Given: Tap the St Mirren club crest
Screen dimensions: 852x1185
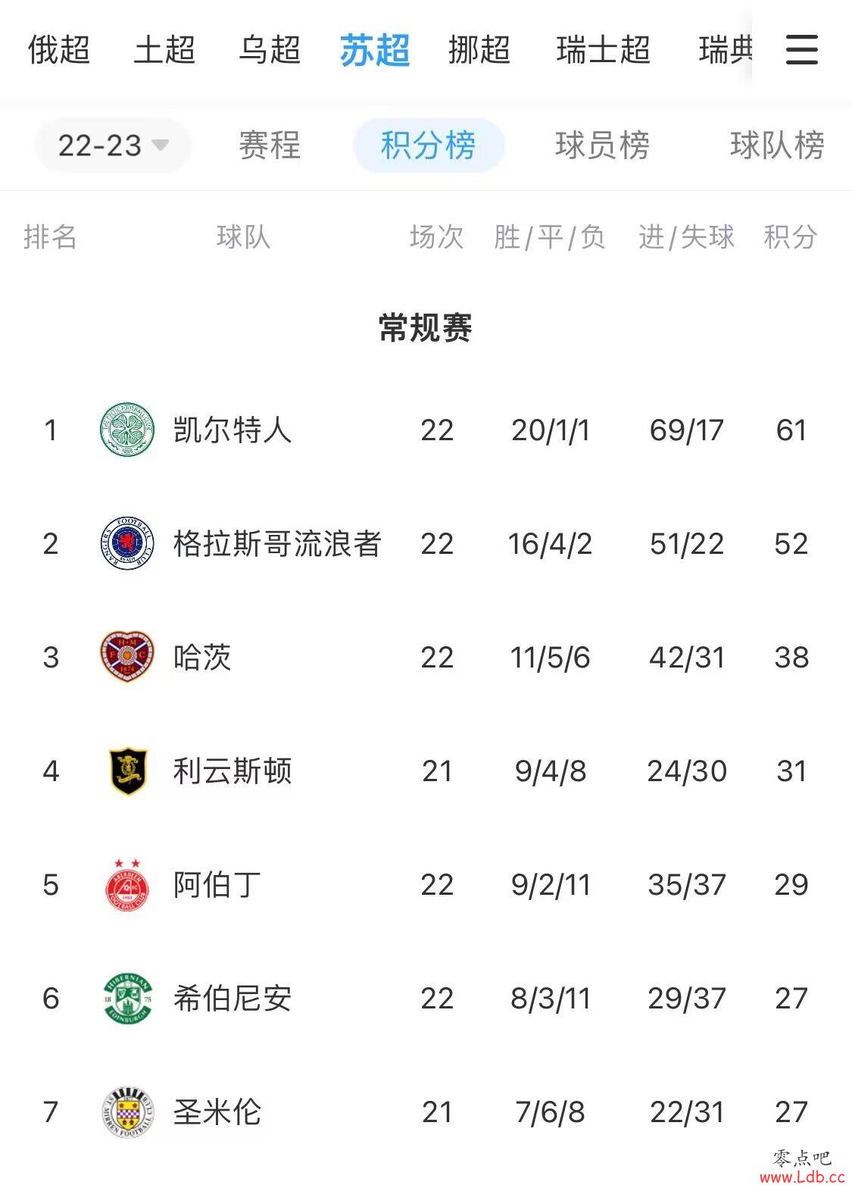Looking at the screenshot, I should (x=128, y=1112).
